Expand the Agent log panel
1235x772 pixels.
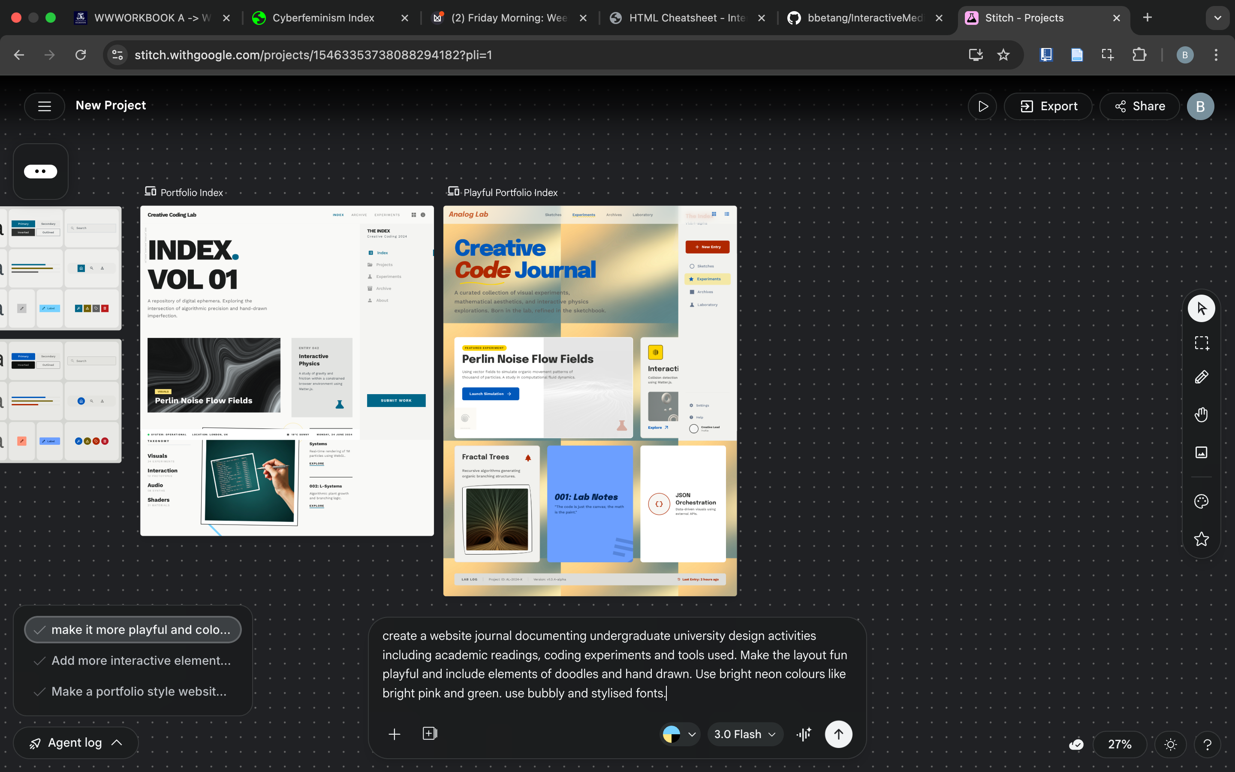point(75,743)
